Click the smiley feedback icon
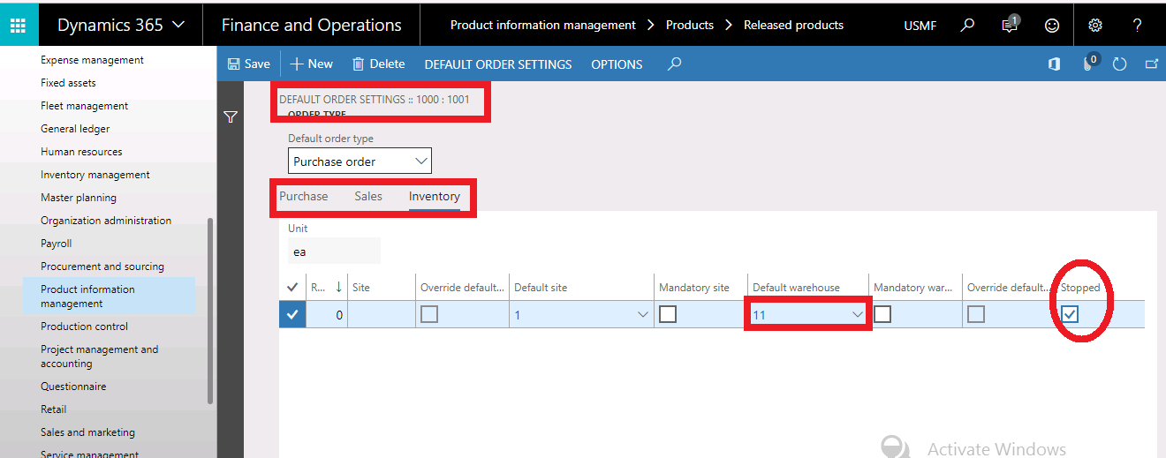This screenshot has height=458, width=1166. tap(1052, 26)
